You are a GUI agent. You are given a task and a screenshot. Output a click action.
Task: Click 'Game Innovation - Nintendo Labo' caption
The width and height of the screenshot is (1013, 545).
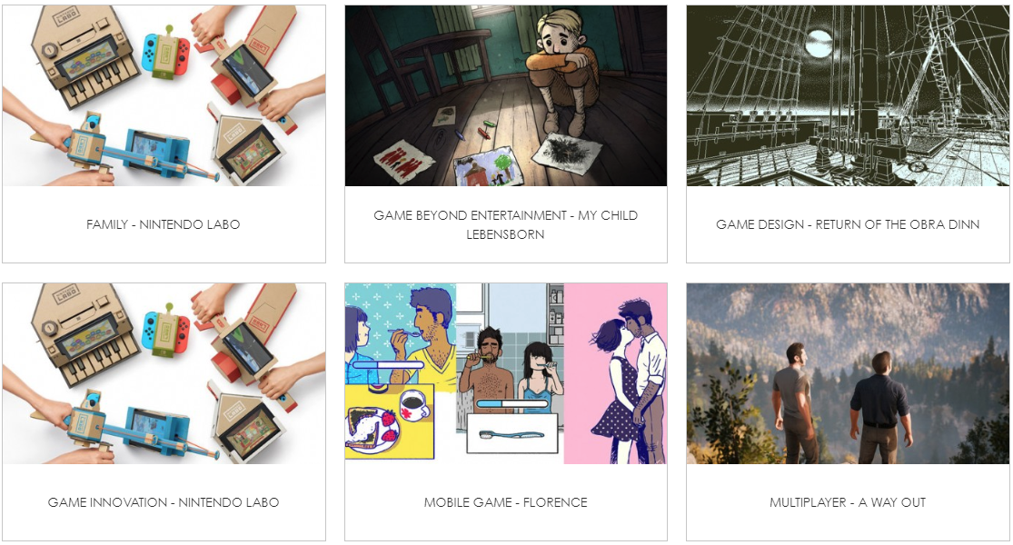(x=164, y=502)
